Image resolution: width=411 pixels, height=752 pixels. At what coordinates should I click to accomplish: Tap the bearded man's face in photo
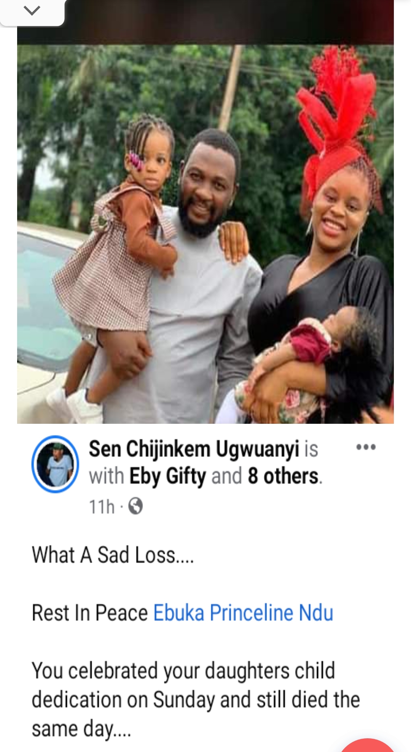click(x=207, y=187)
